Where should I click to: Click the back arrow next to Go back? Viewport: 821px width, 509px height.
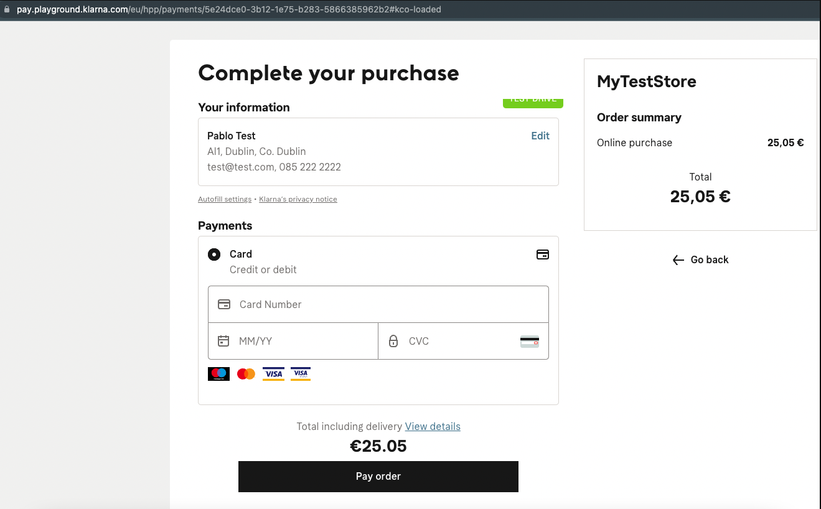click(x=678, y=260)
